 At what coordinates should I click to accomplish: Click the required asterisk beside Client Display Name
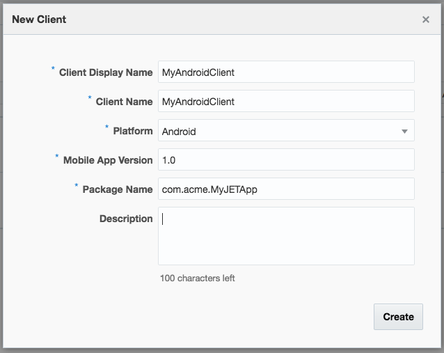point(53,69)
